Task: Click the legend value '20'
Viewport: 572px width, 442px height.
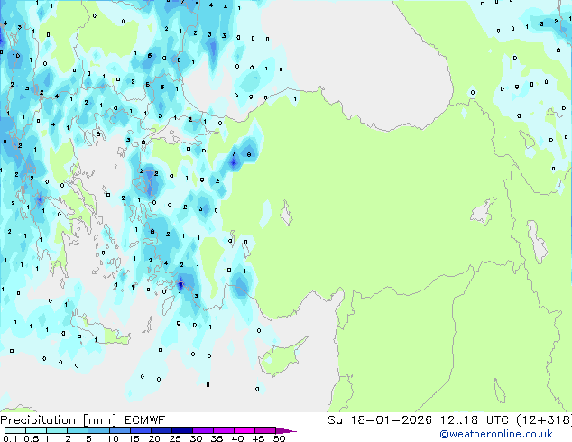Action: (154, 438)
